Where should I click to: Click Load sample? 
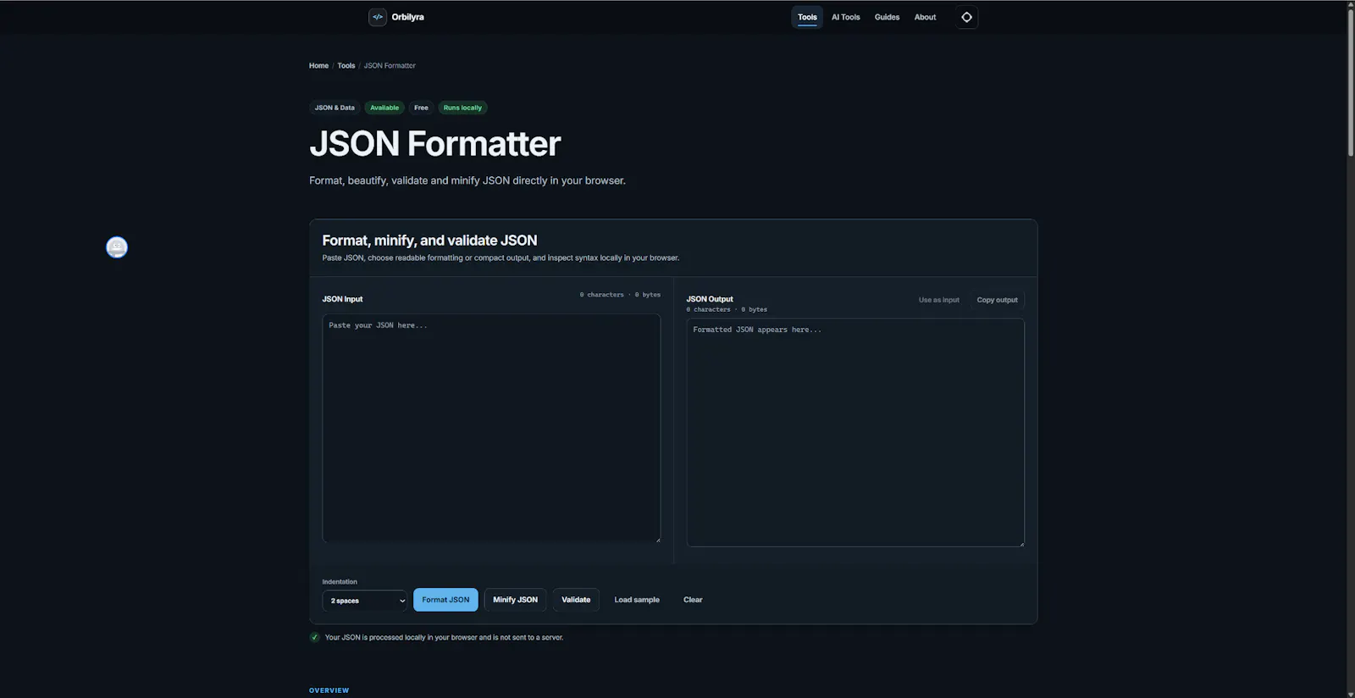637,600
